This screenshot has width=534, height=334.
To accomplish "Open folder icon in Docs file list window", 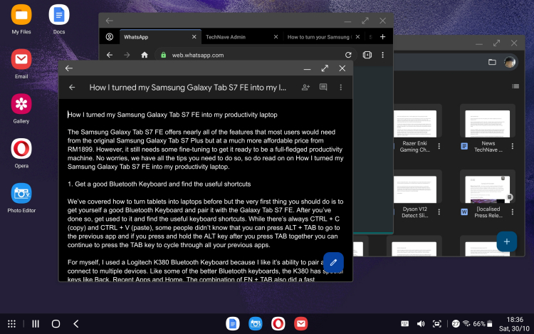I will (x=492, y=62).
